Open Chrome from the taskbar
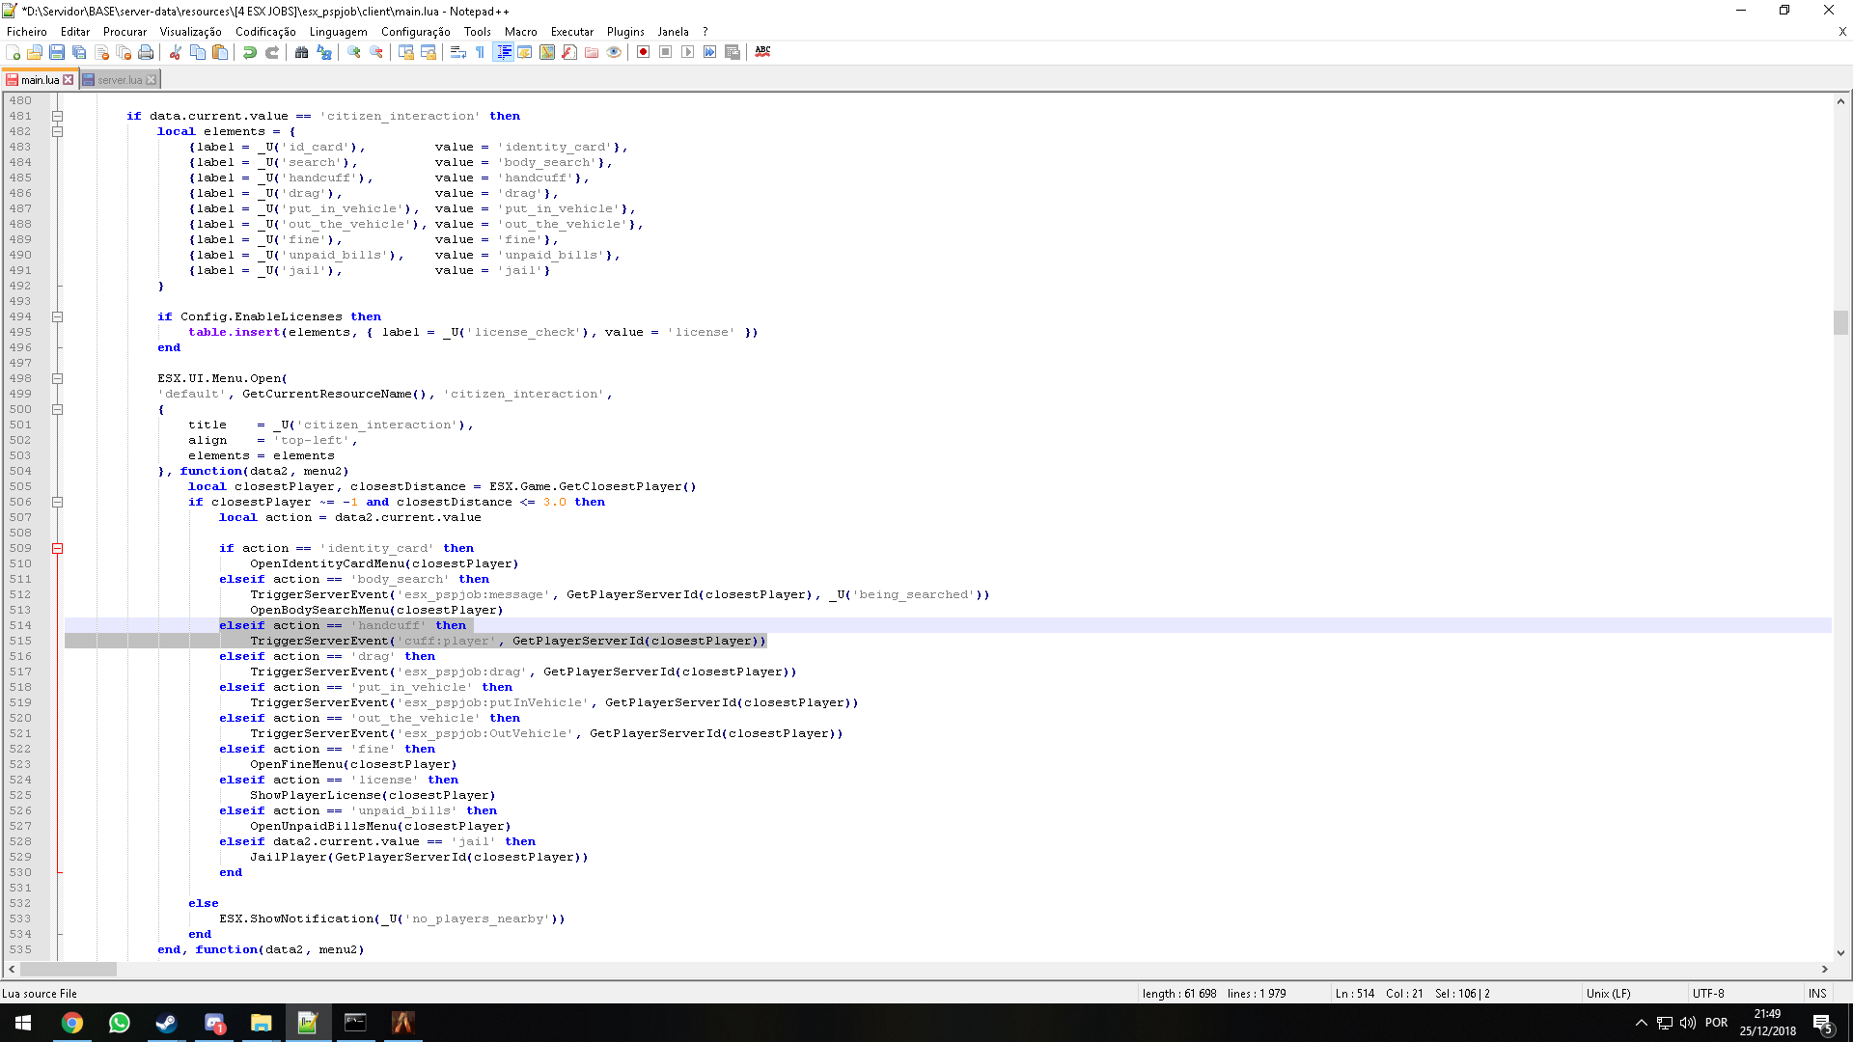The image size is (1853, 1042). (x=72, y=1023)
